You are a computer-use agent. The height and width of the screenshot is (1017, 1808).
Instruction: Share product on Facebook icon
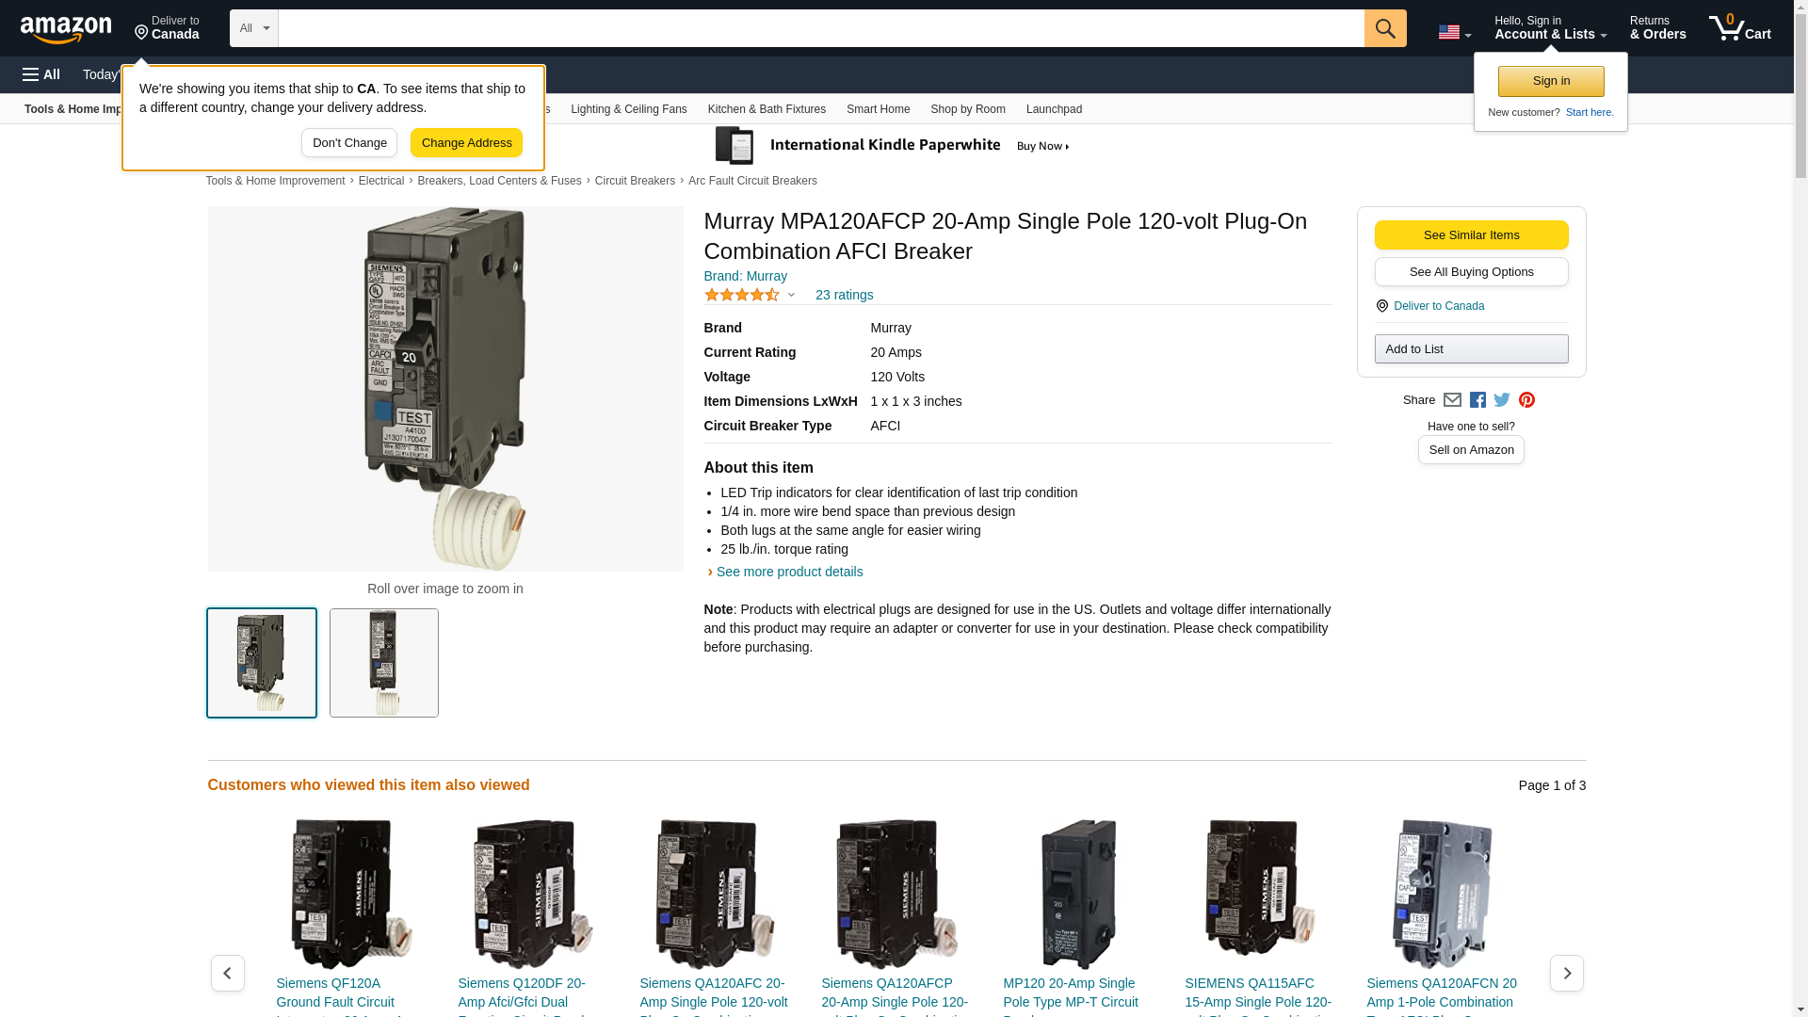pyautogui.click(x=1477, y=400)
